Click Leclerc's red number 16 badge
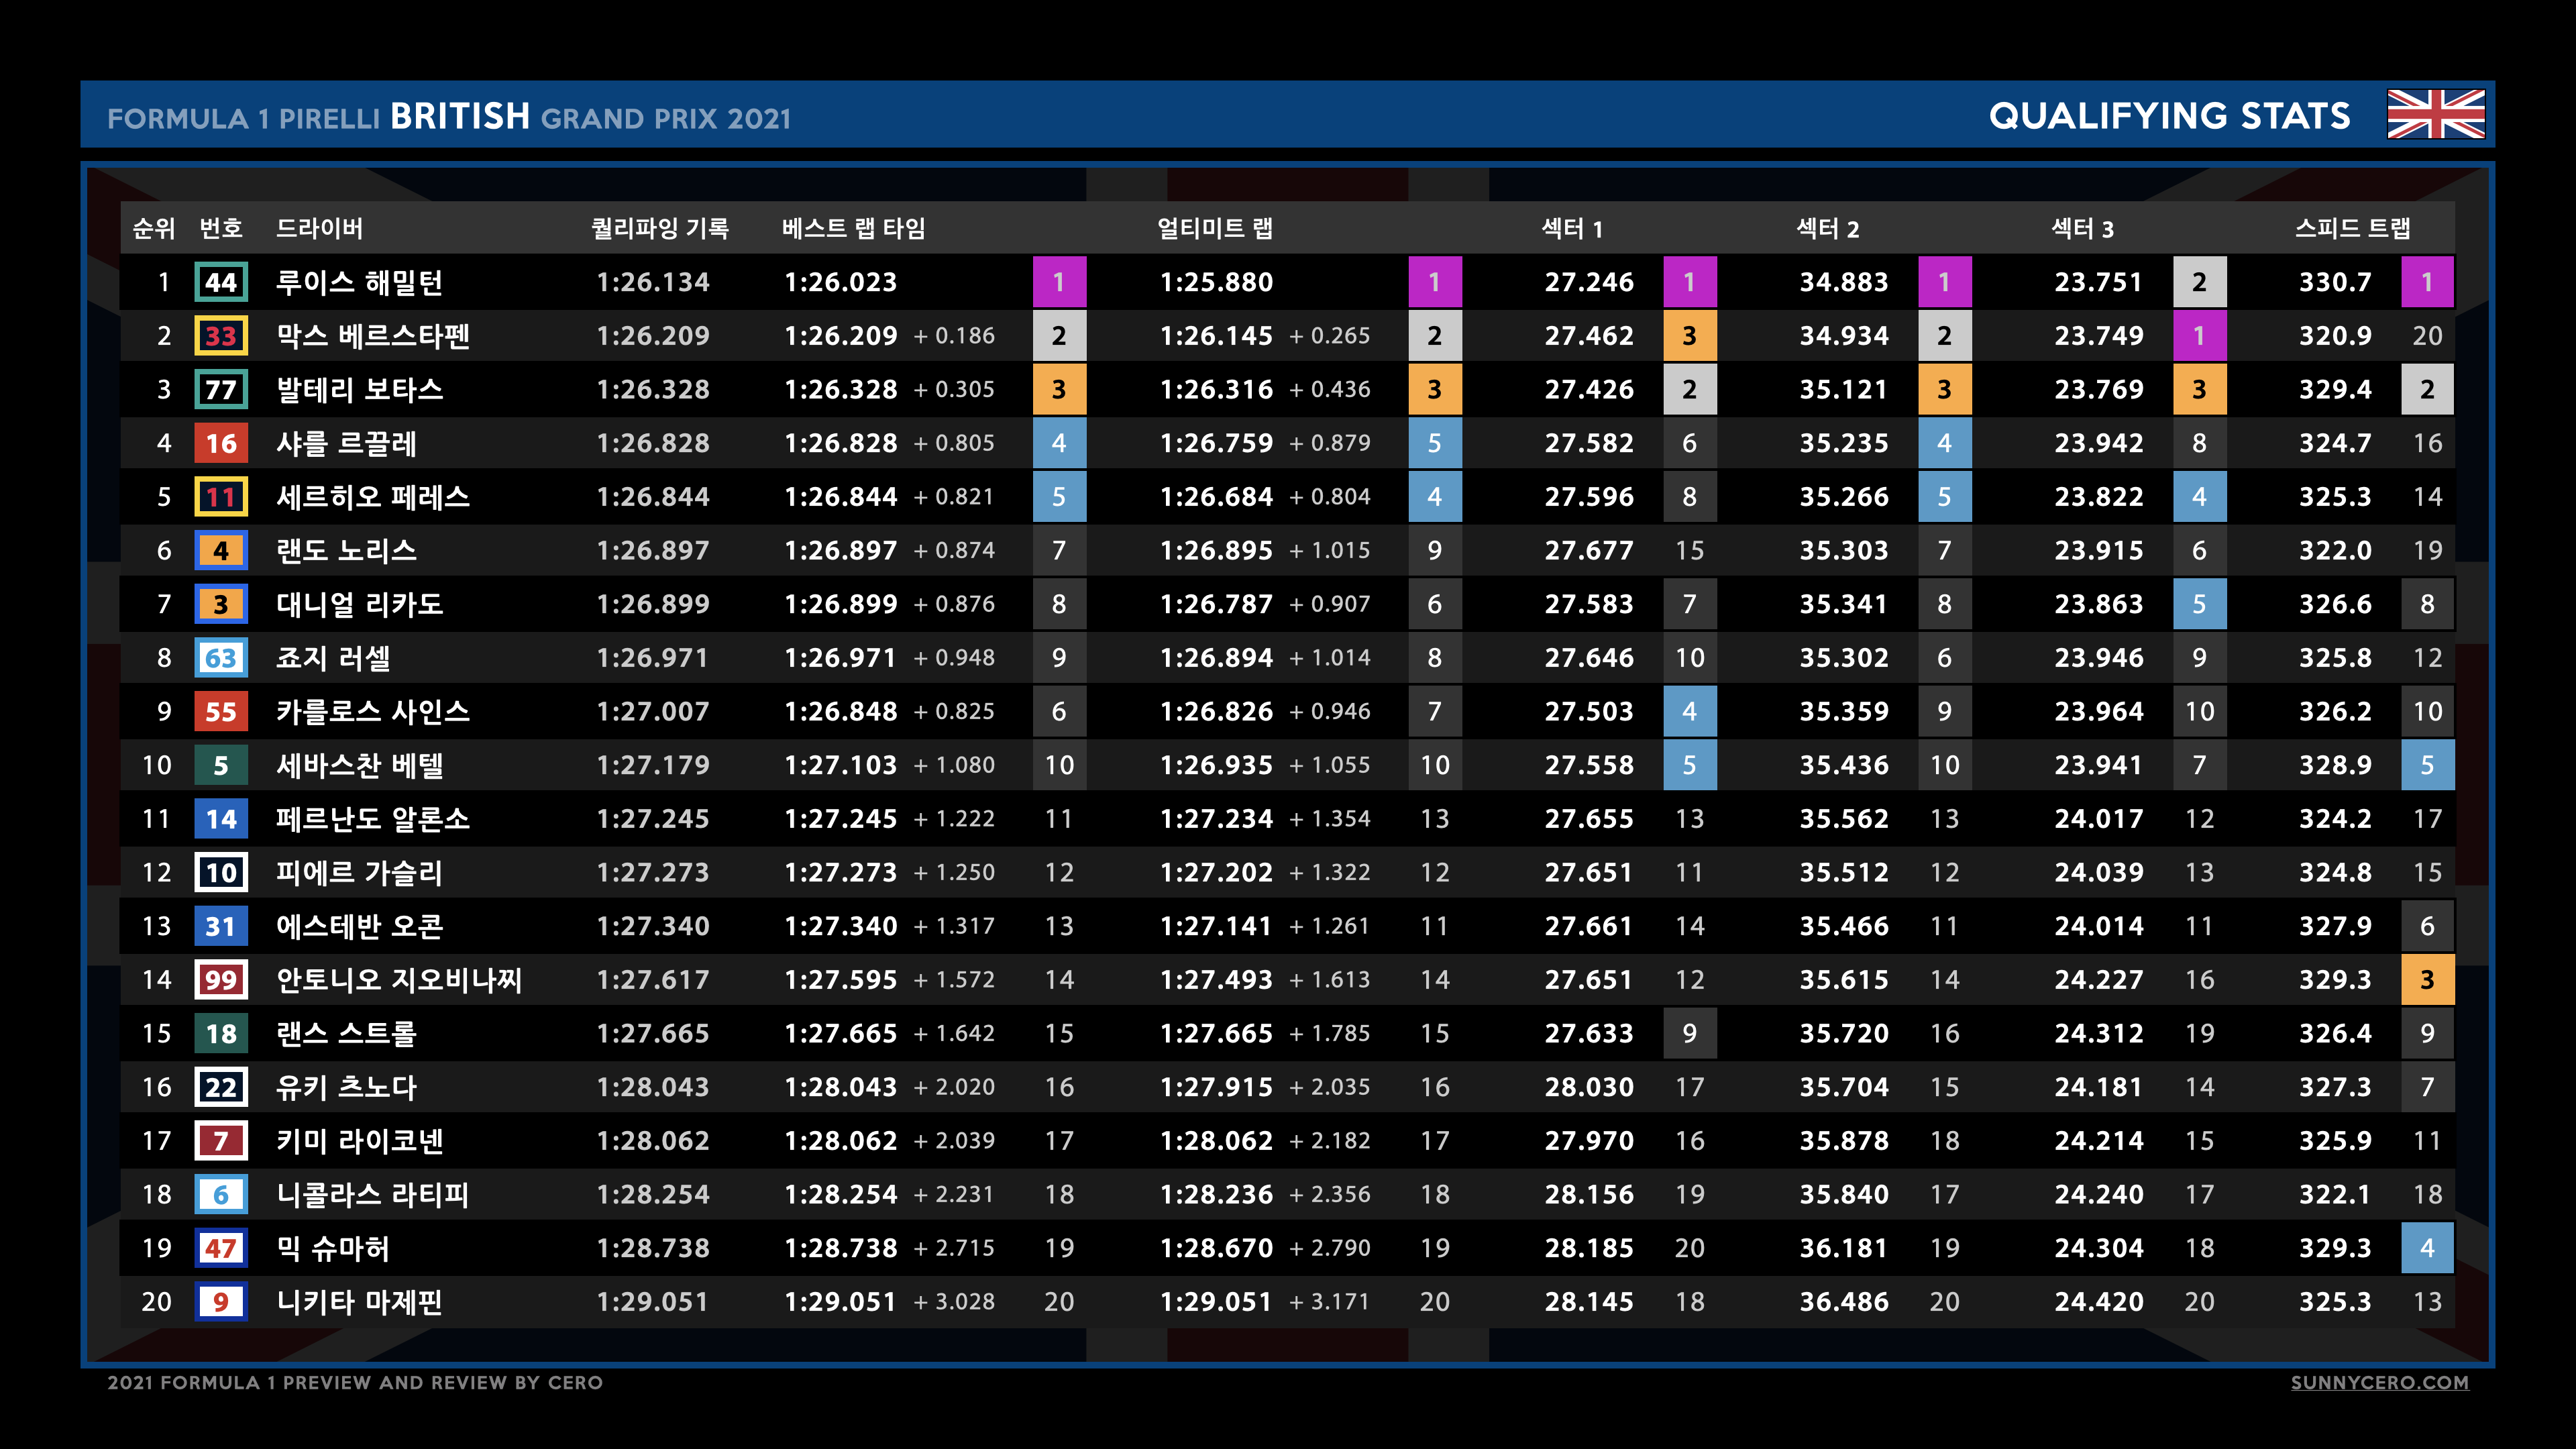2576x1449 pixels. click(220, 443)
